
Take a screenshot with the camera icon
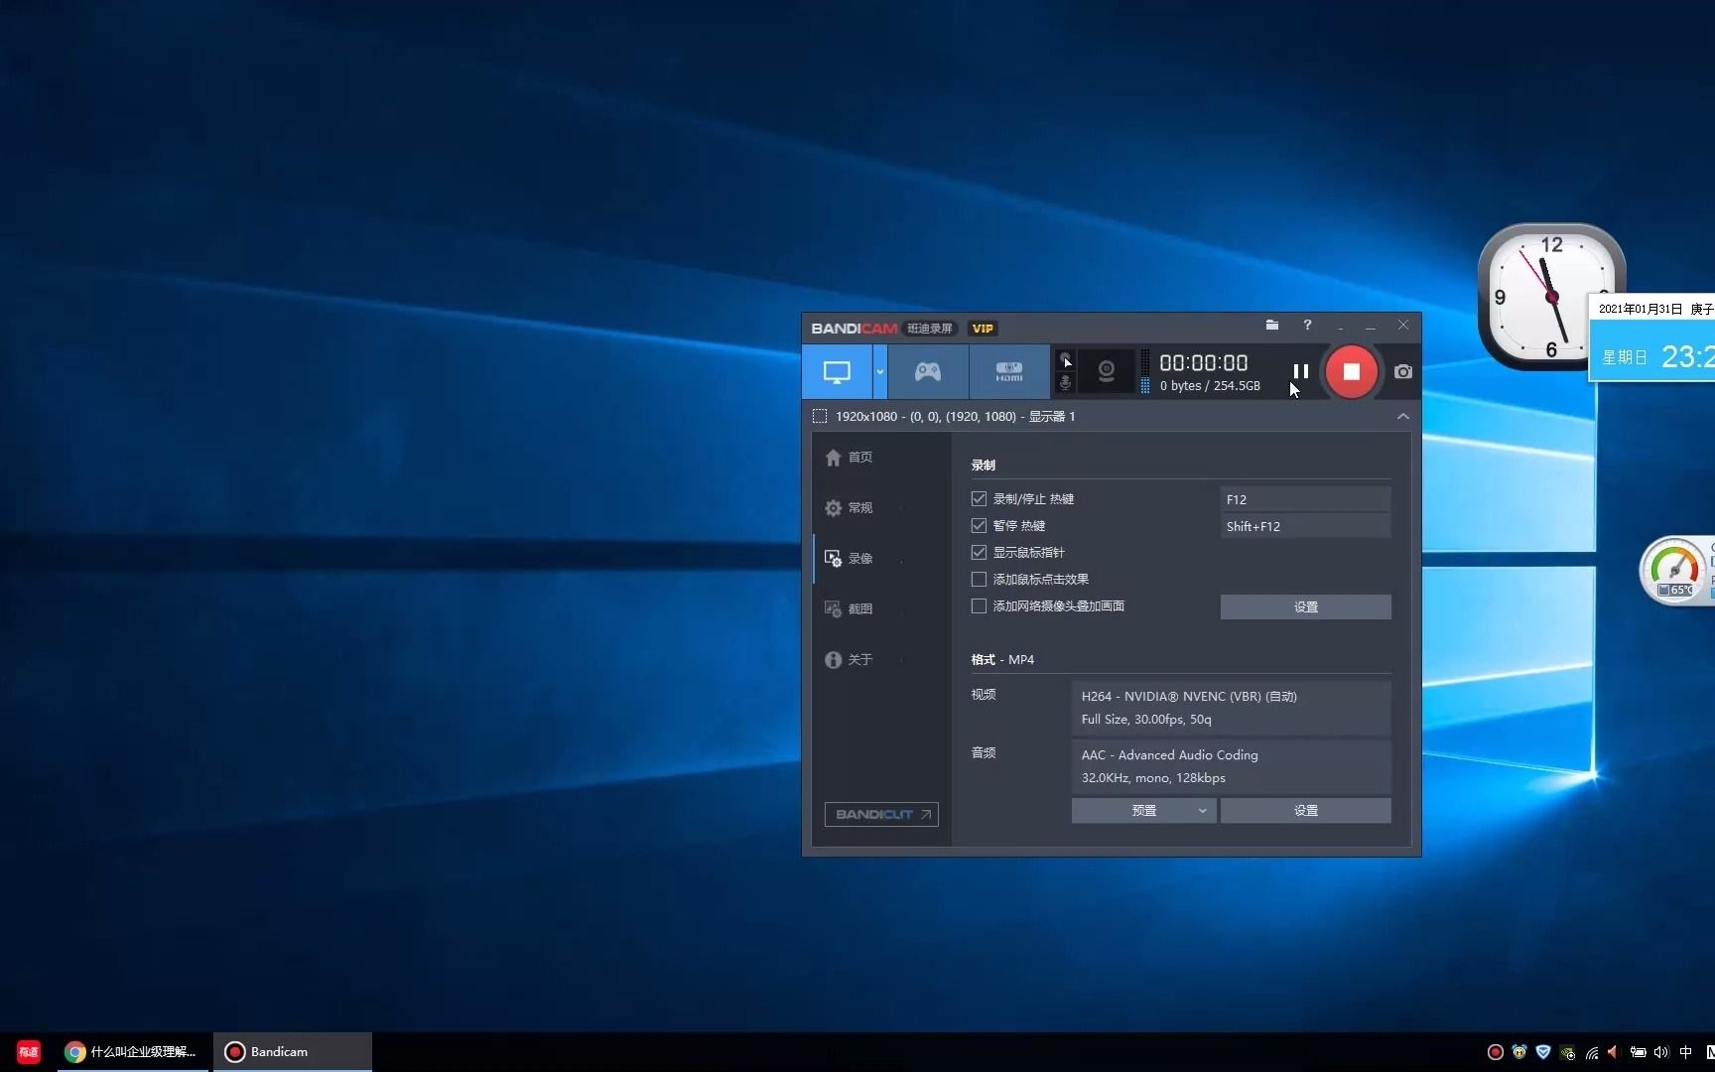click(1402, 371)
